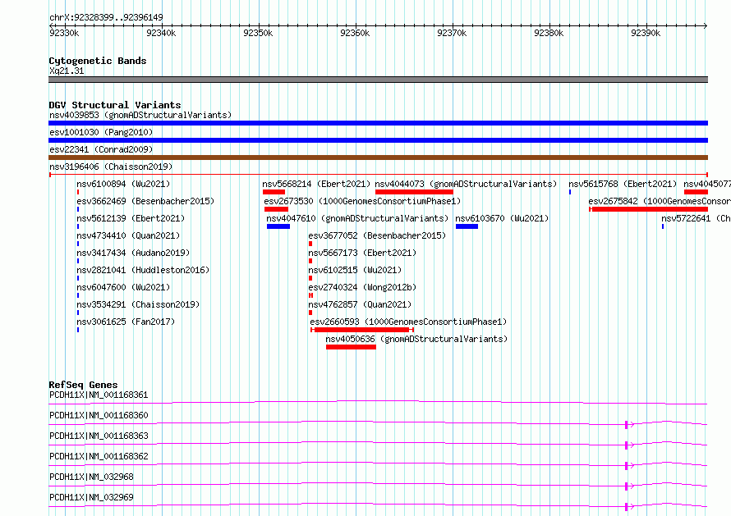Click the gray Xq21.31 cytoband bar
Screen dimensions: 731x516
378,80
